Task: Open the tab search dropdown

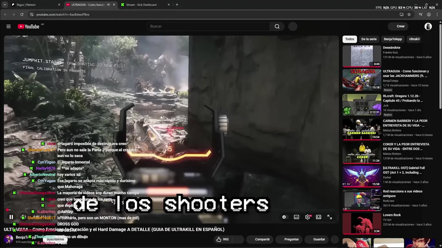Action: (x=4, y=5)
